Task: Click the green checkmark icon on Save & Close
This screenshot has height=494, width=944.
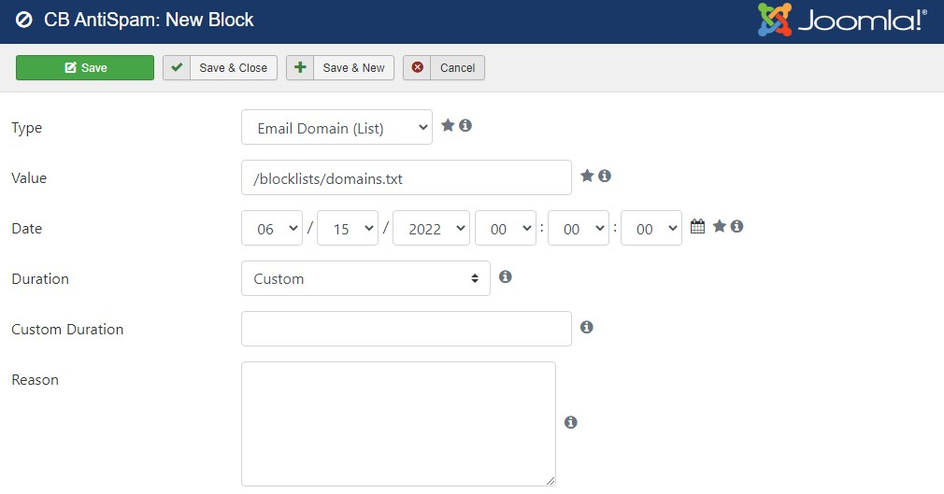Action: tap(177, 67)
